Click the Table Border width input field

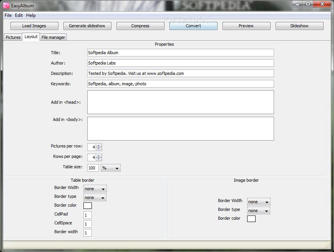click(88, 233)
